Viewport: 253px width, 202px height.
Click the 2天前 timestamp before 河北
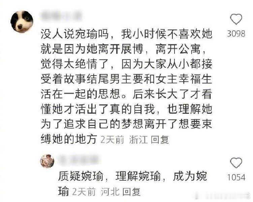coord(84,192)
